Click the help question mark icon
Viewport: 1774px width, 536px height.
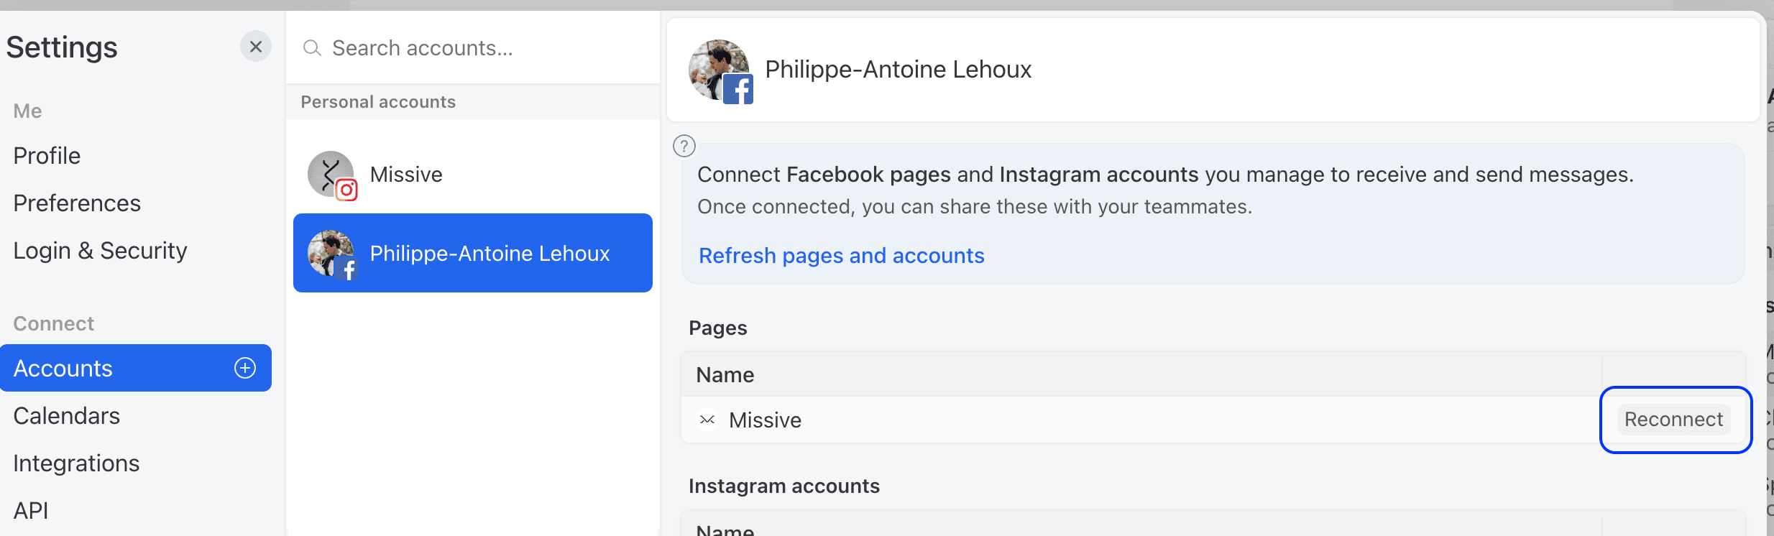684,146
